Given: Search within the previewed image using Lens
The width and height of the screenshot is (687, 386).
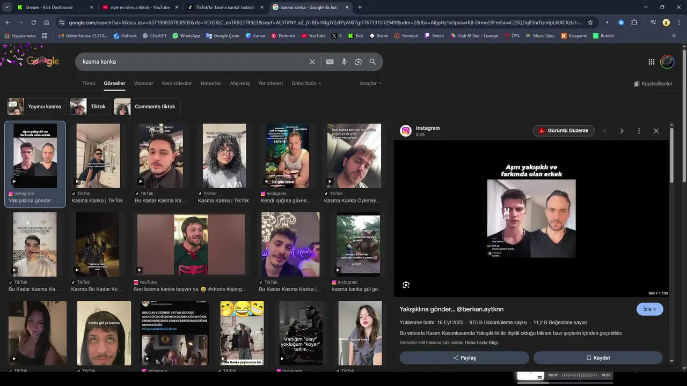Looking at the screenshot, I should 406,285.
